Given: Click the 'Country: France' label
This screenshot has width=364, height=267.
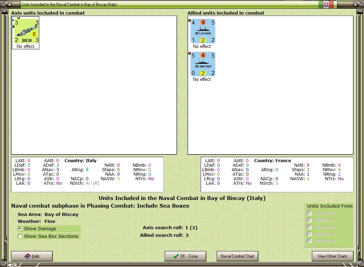Looking at the screenshot, I should point(273,160).
